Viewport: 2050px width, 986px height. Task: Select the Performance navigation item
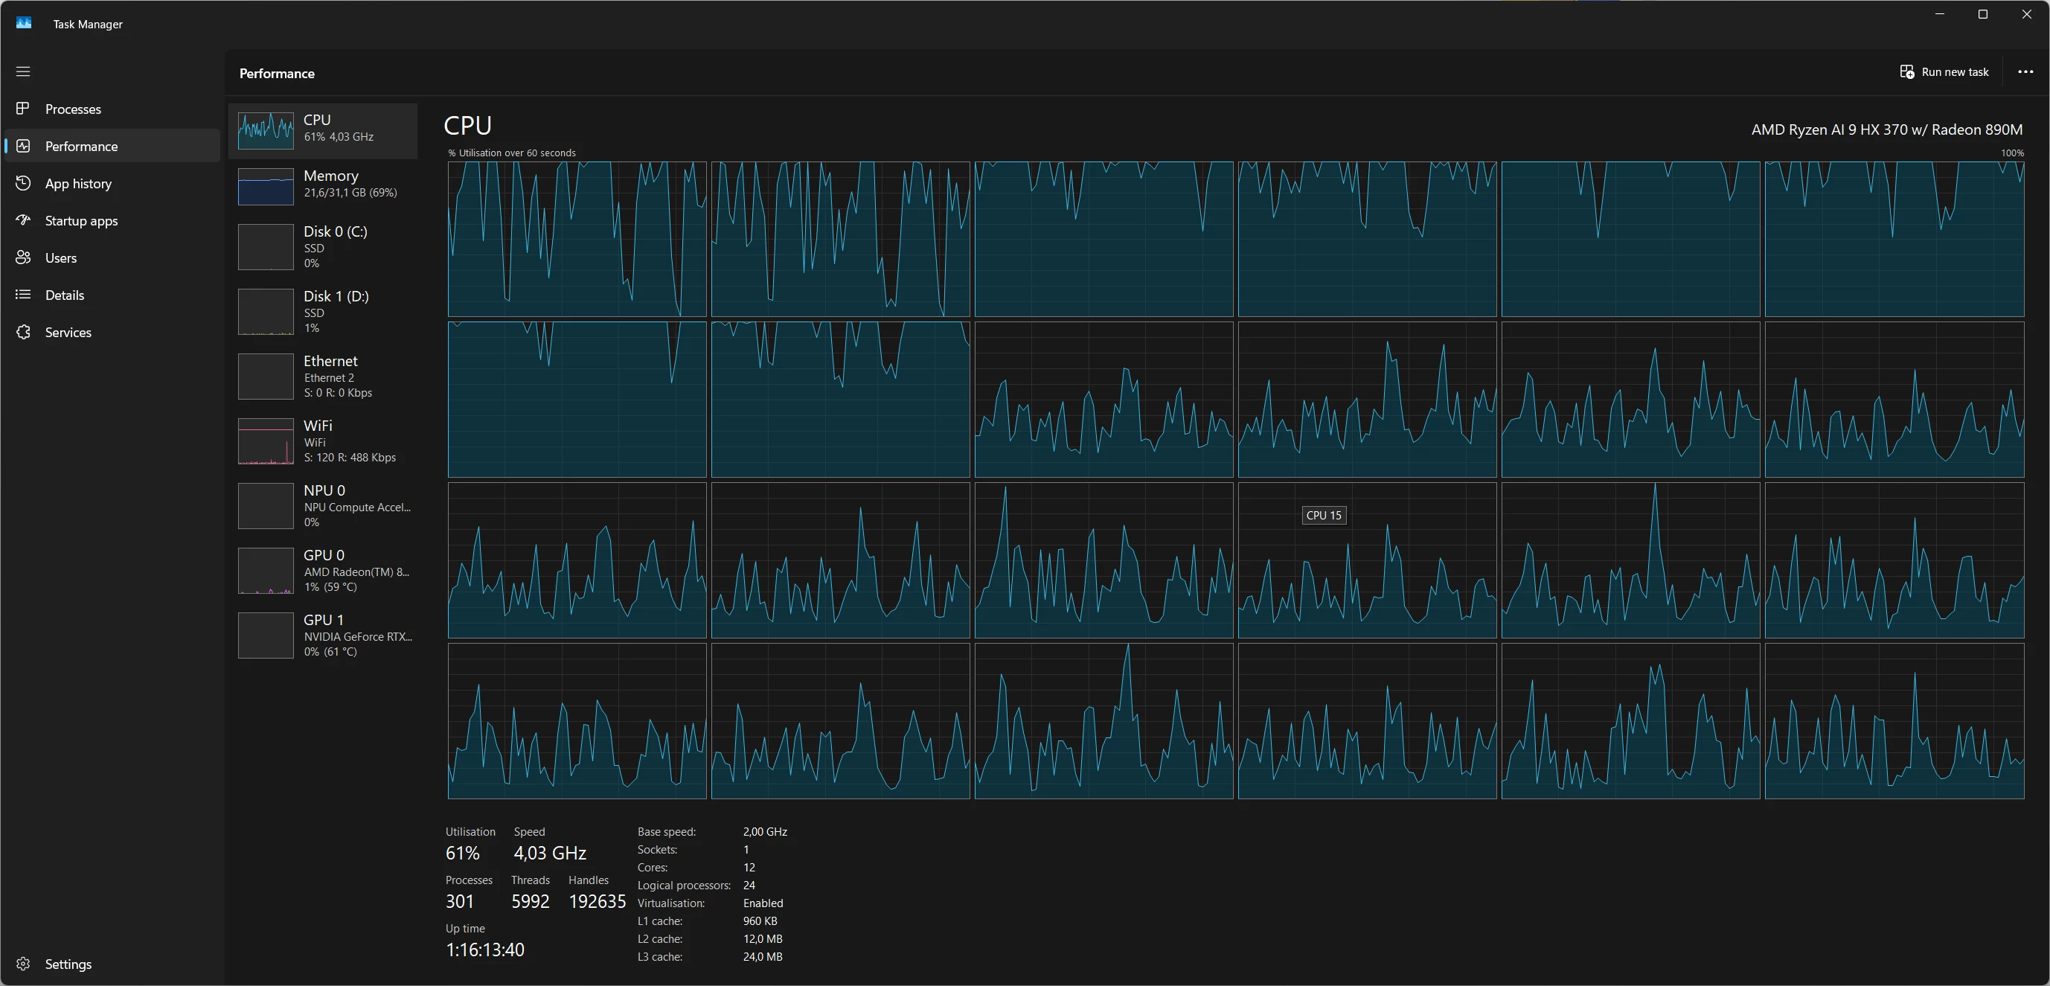tap(81, 147)
